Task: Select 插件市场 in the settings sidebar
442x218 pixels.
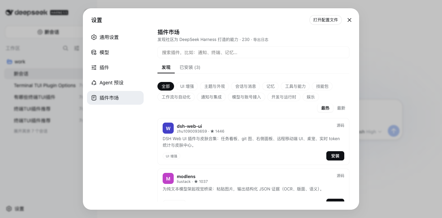Action: click(115, 98)
